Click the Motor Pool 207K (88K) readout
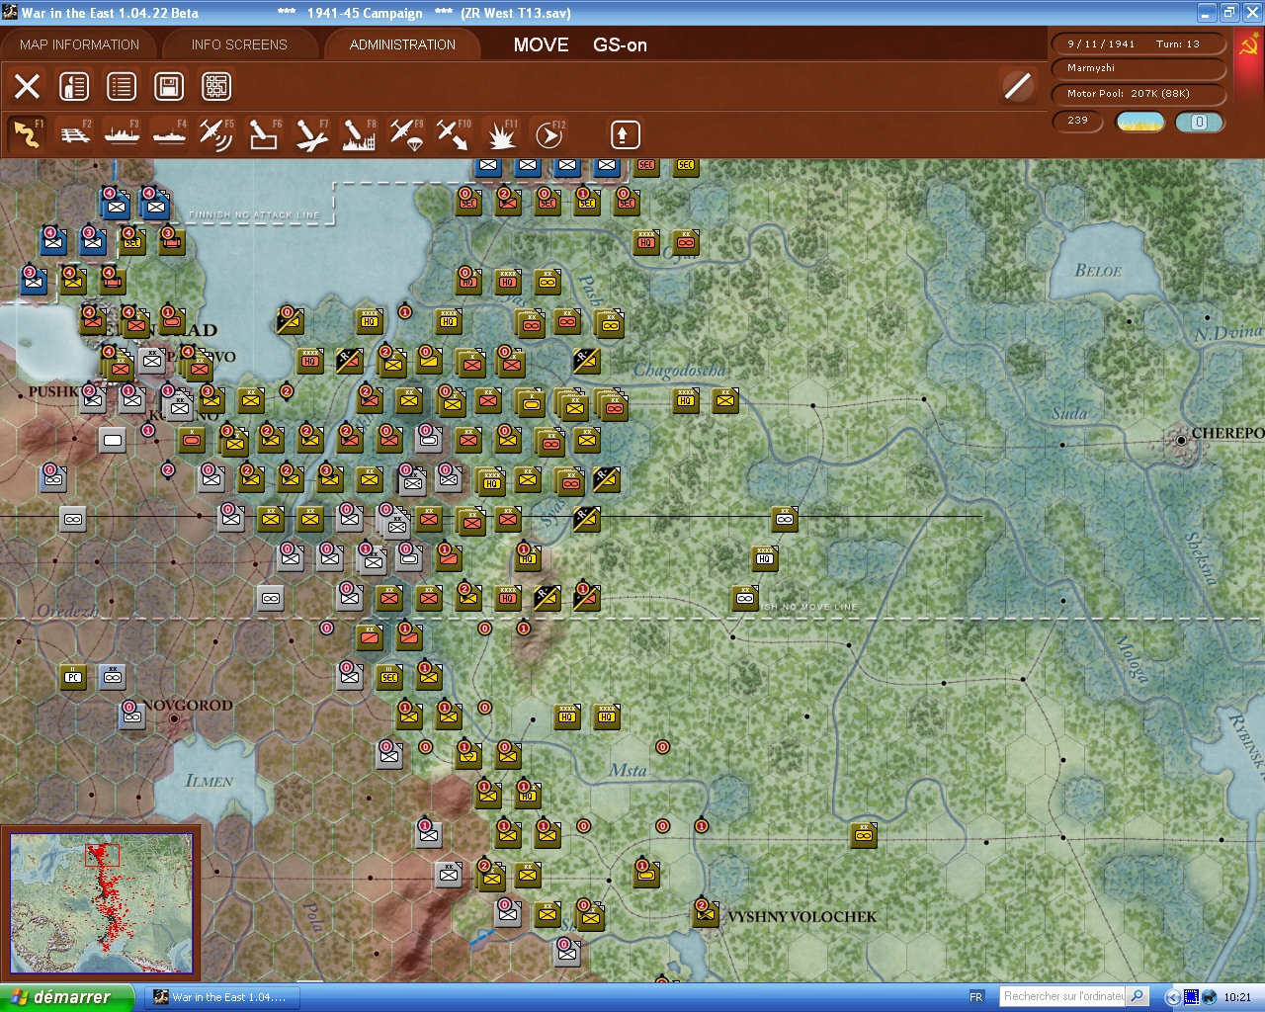This screenshot has height=1012, width=1265. click(x=1138, y=94)
